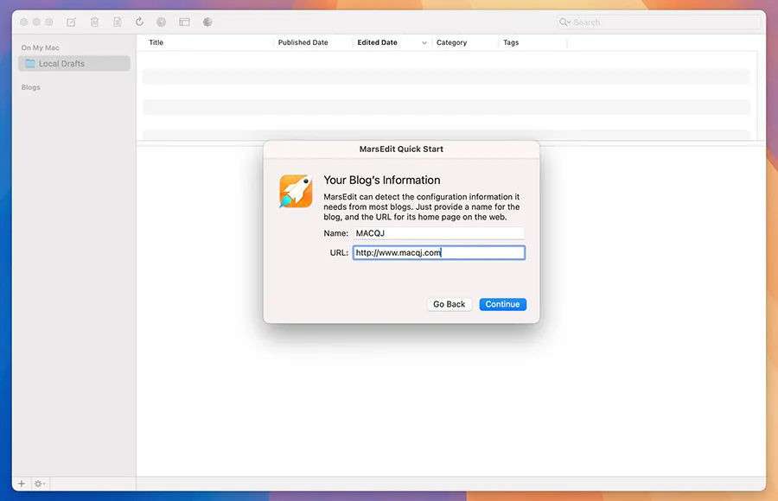This screenshot has width=778, height=501.
Task: Sort by the Title column header
Action: (156, 42)
